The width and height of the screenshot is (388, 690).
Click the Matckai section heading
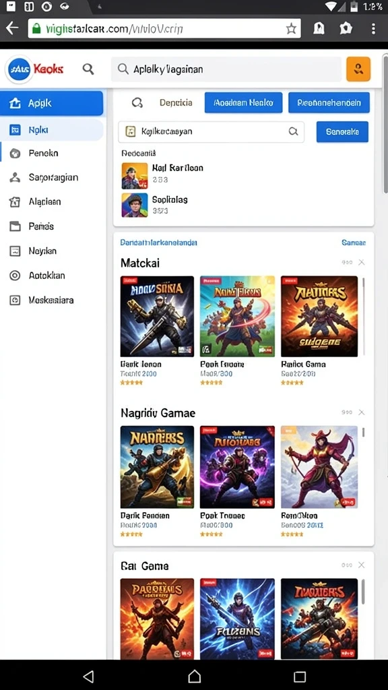(140, 263)
